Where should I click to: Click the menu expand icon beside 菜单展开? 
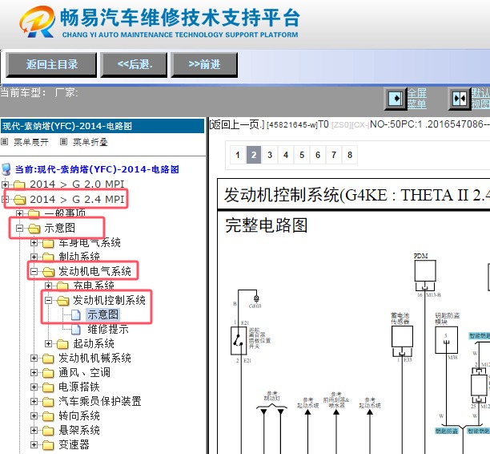click(4, 142)
